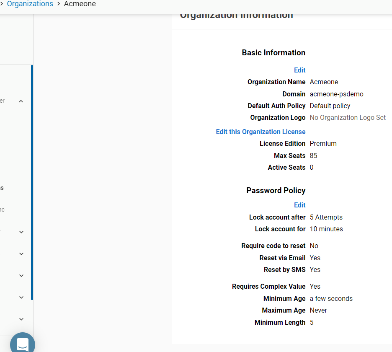392x352 pixels.
Task: Click the domain value acmeone-psdemo
Action: (x=336, y=94)
